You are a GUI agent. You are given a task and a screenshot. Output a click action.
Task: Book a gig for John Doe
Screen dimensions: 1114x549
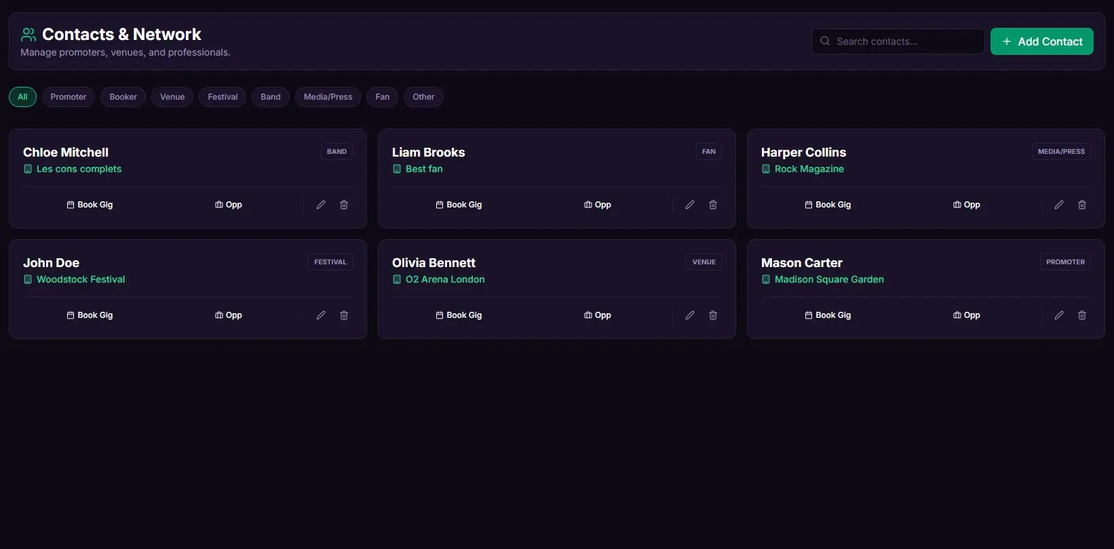(90, 315)
